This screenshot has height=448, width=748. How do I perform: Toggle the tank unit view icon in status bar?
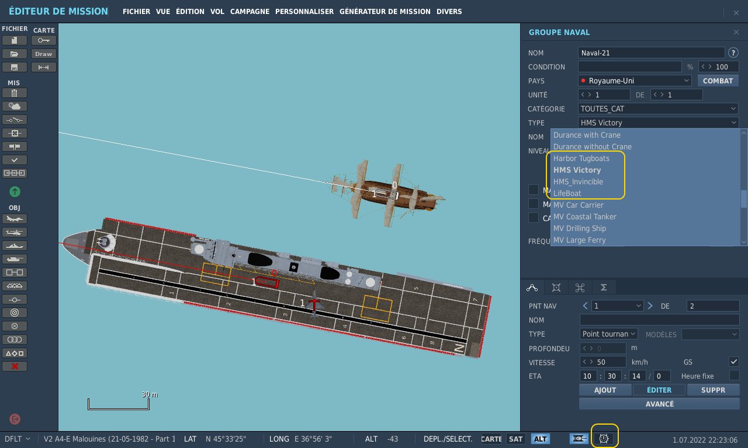coord(579,439)
